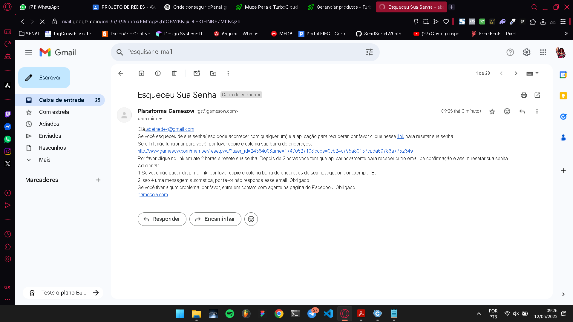Open Contacts side panel
Viewport: 573px width, 322px height.
coord(563,137)
